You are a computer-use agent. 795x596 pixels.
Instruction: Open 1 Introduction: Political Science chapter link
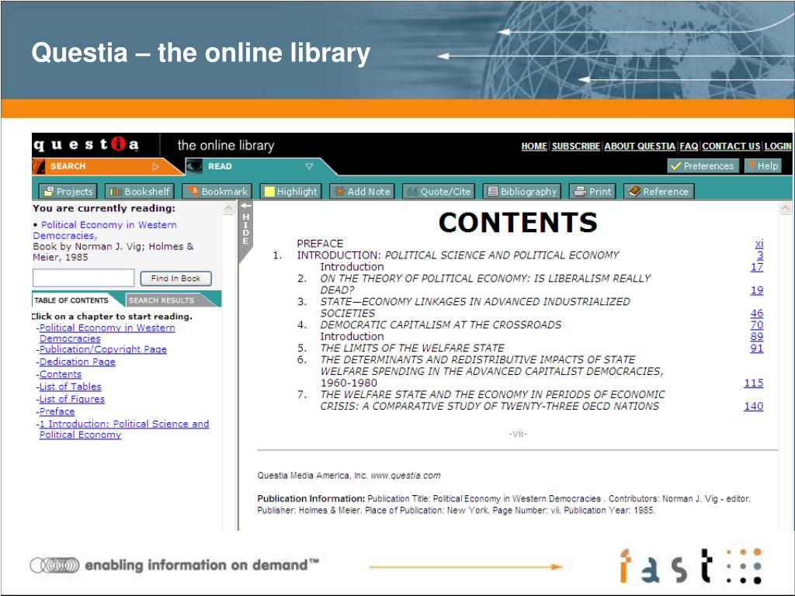click(124, 429)
